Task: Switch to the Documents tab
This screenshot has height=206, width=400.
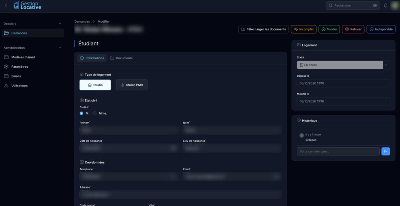Action: pyautogui.click(x=121, y=58)
